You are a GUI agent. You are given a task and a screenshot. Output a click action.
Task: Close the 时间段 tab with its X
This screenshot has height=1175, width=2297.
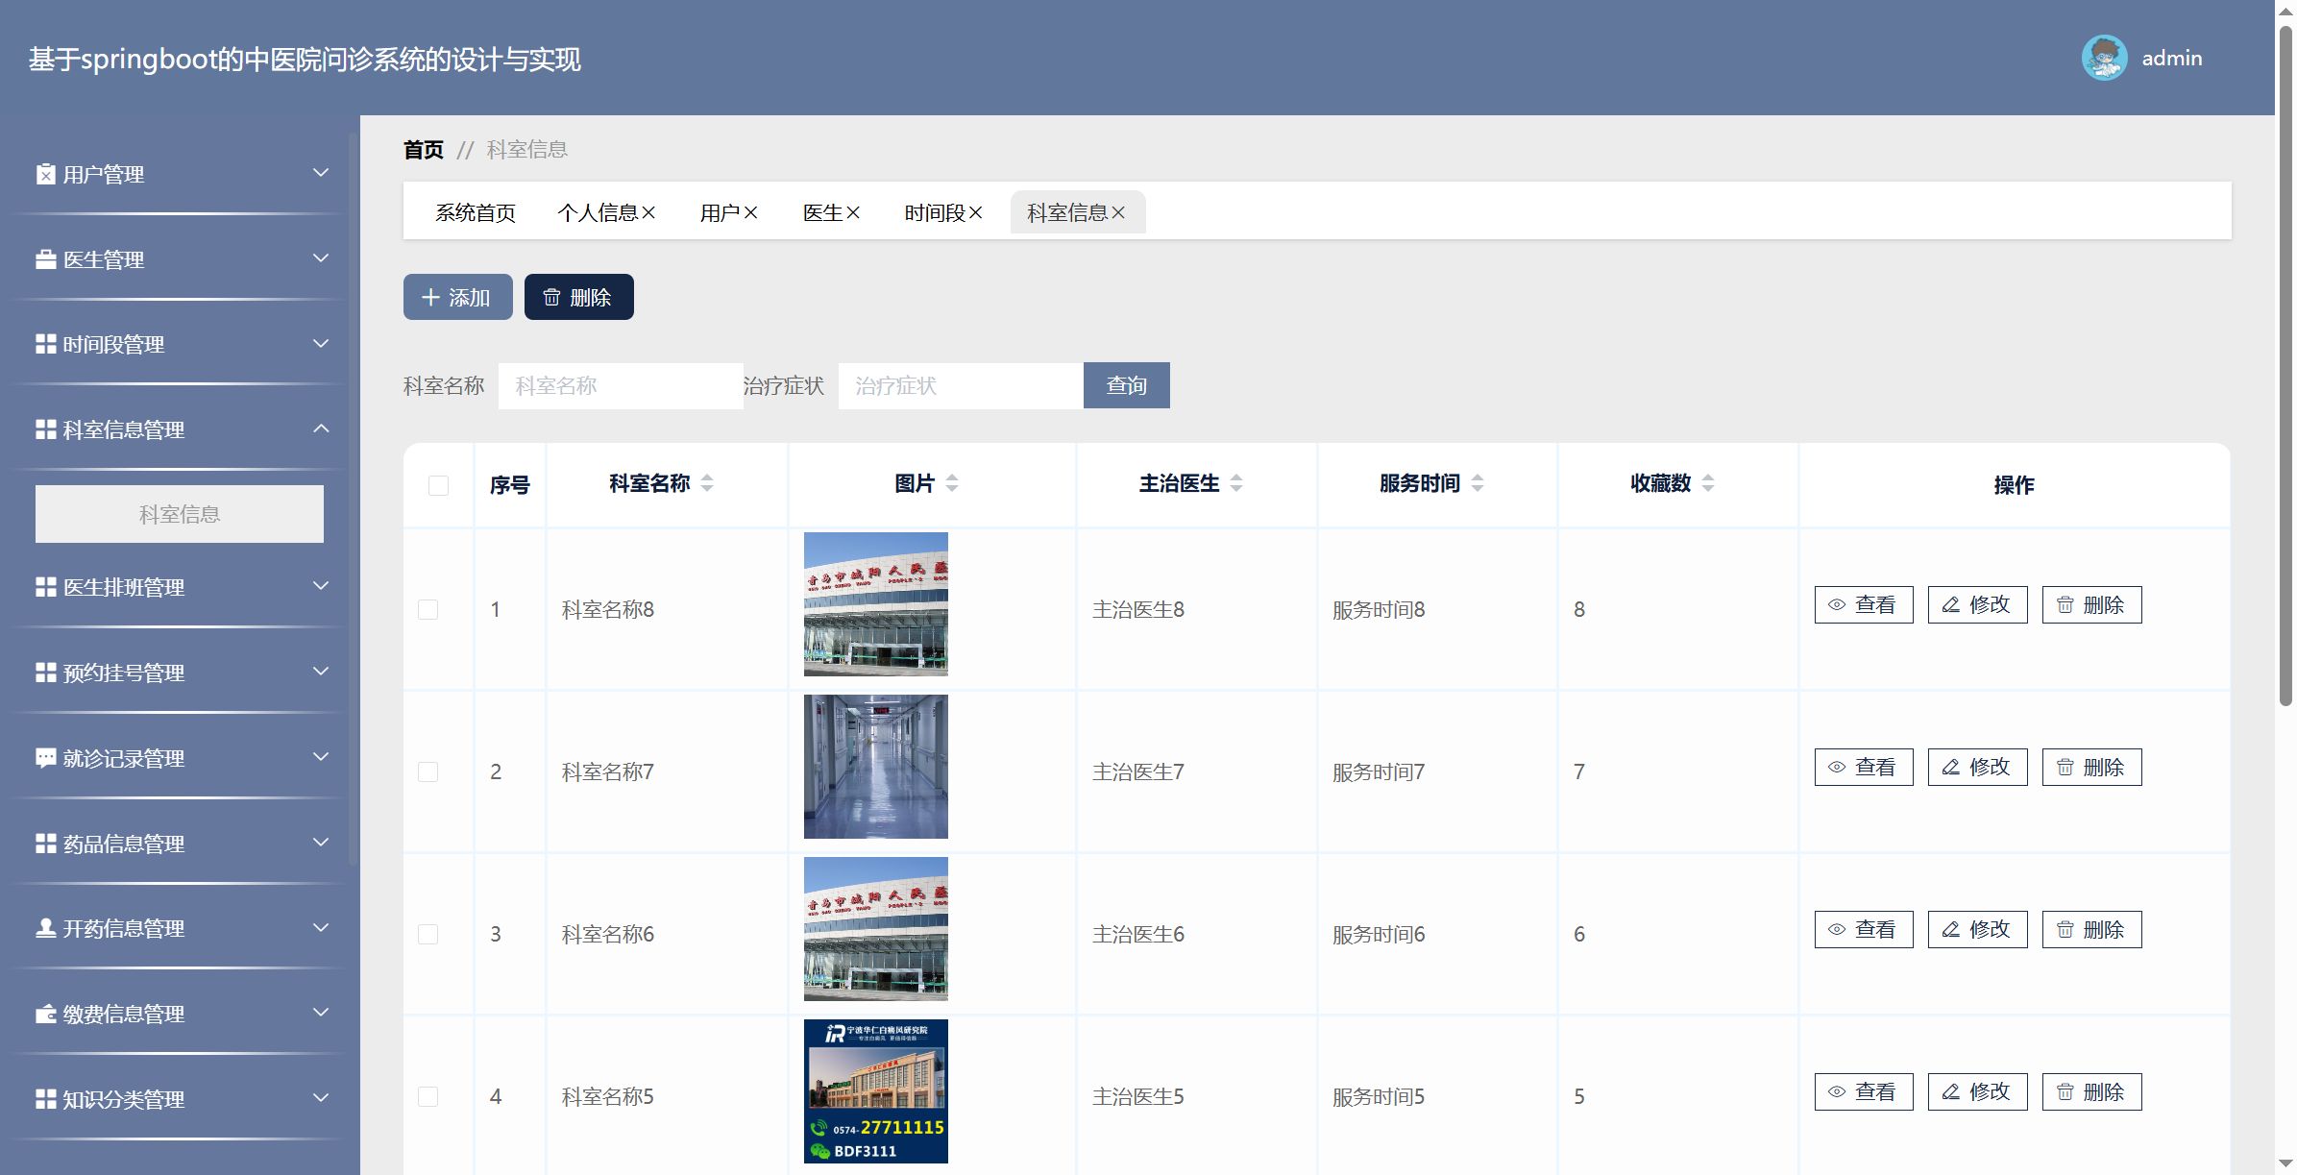point(975,212)
